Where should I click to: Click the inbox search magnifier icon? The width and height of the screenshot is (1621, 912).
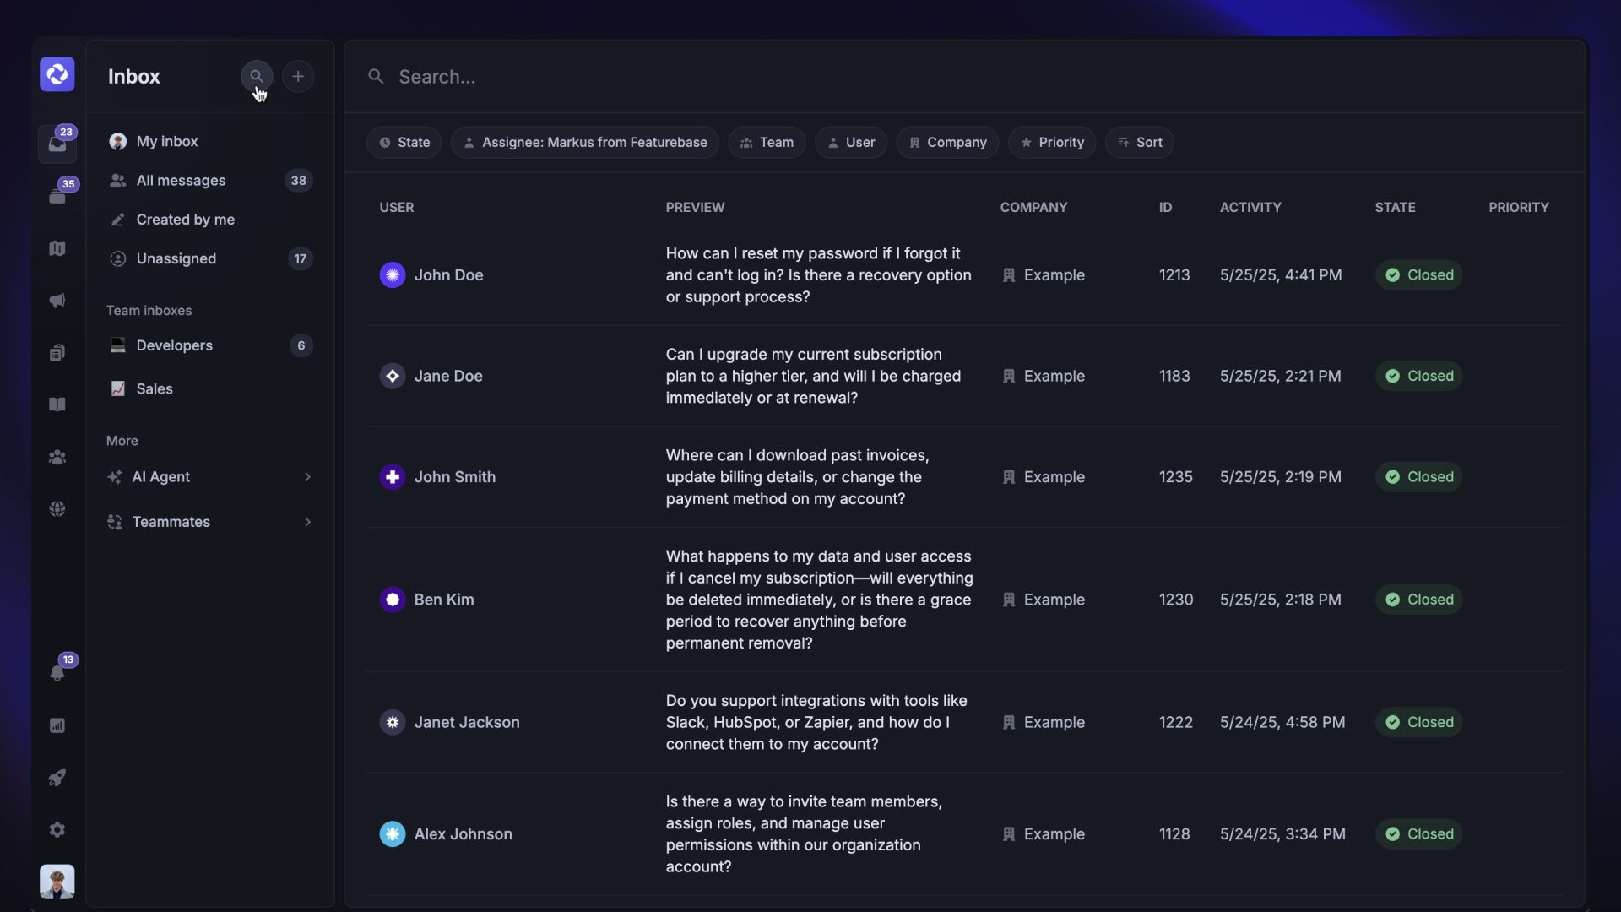(257, 76)
